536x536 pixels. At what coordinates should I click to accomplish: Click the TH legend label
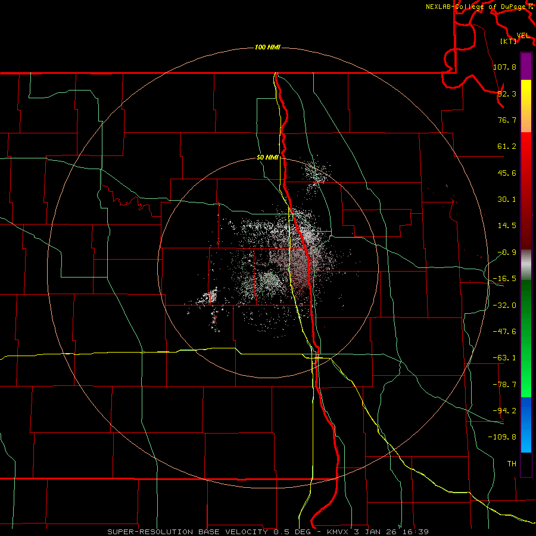click(x=512, y=463)
